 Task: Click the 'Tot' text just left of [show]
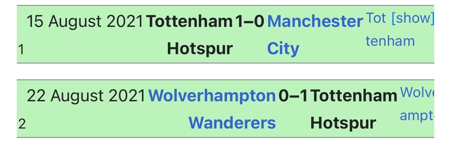(376, 18)
